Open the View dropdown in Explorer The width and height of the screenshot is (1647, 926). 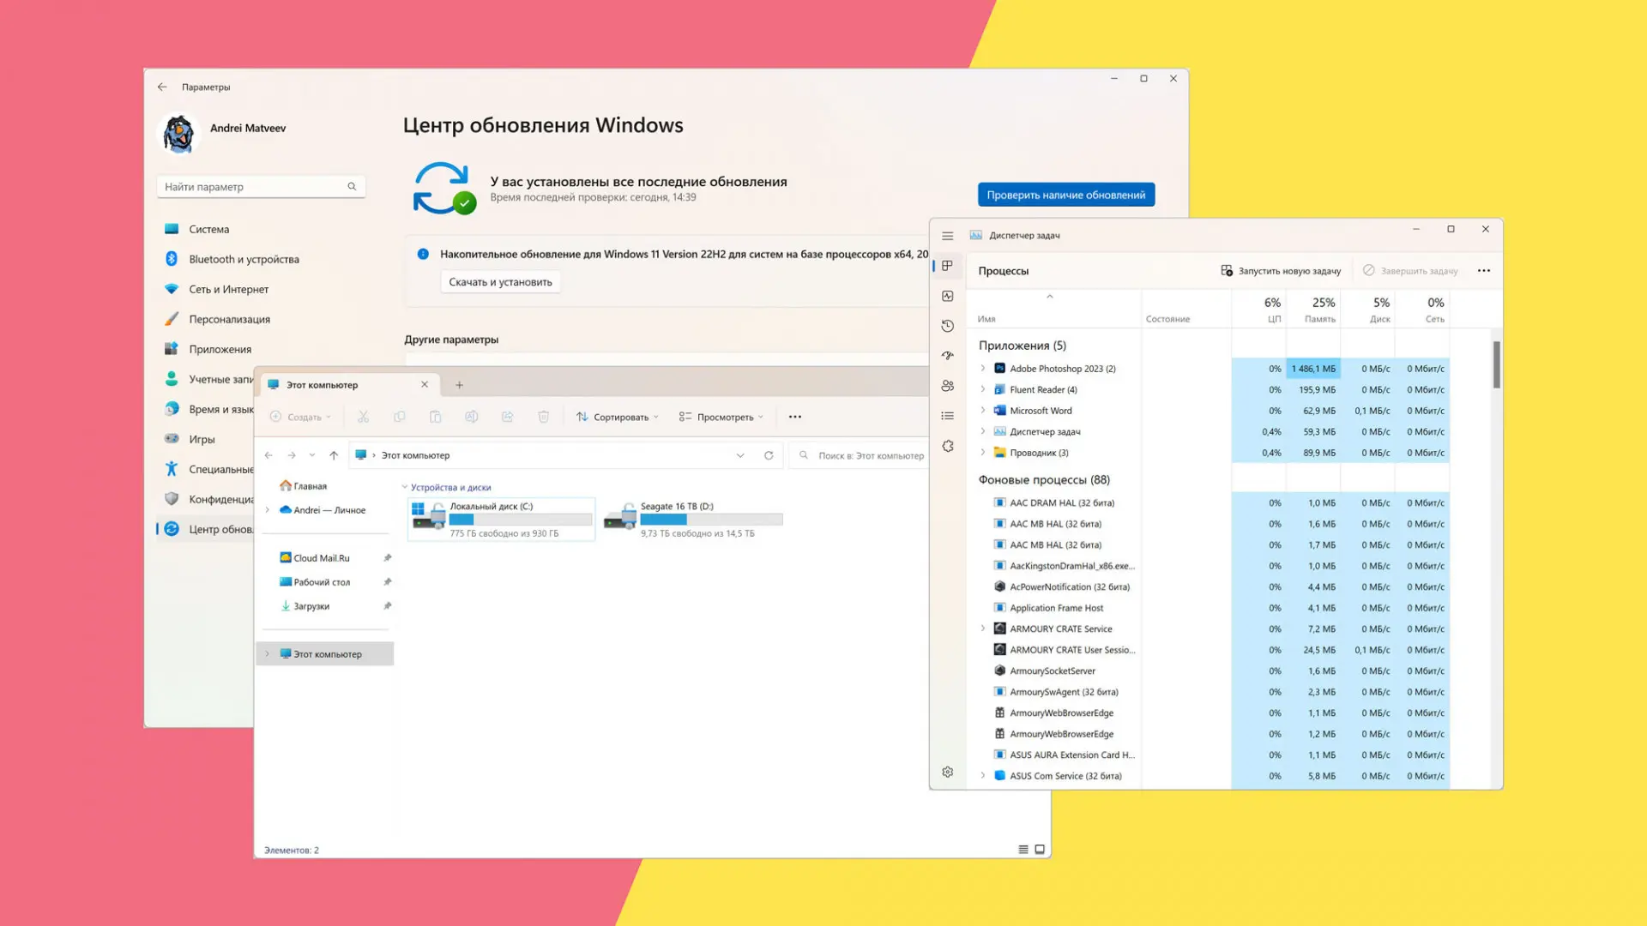click(x=721, y=417)
